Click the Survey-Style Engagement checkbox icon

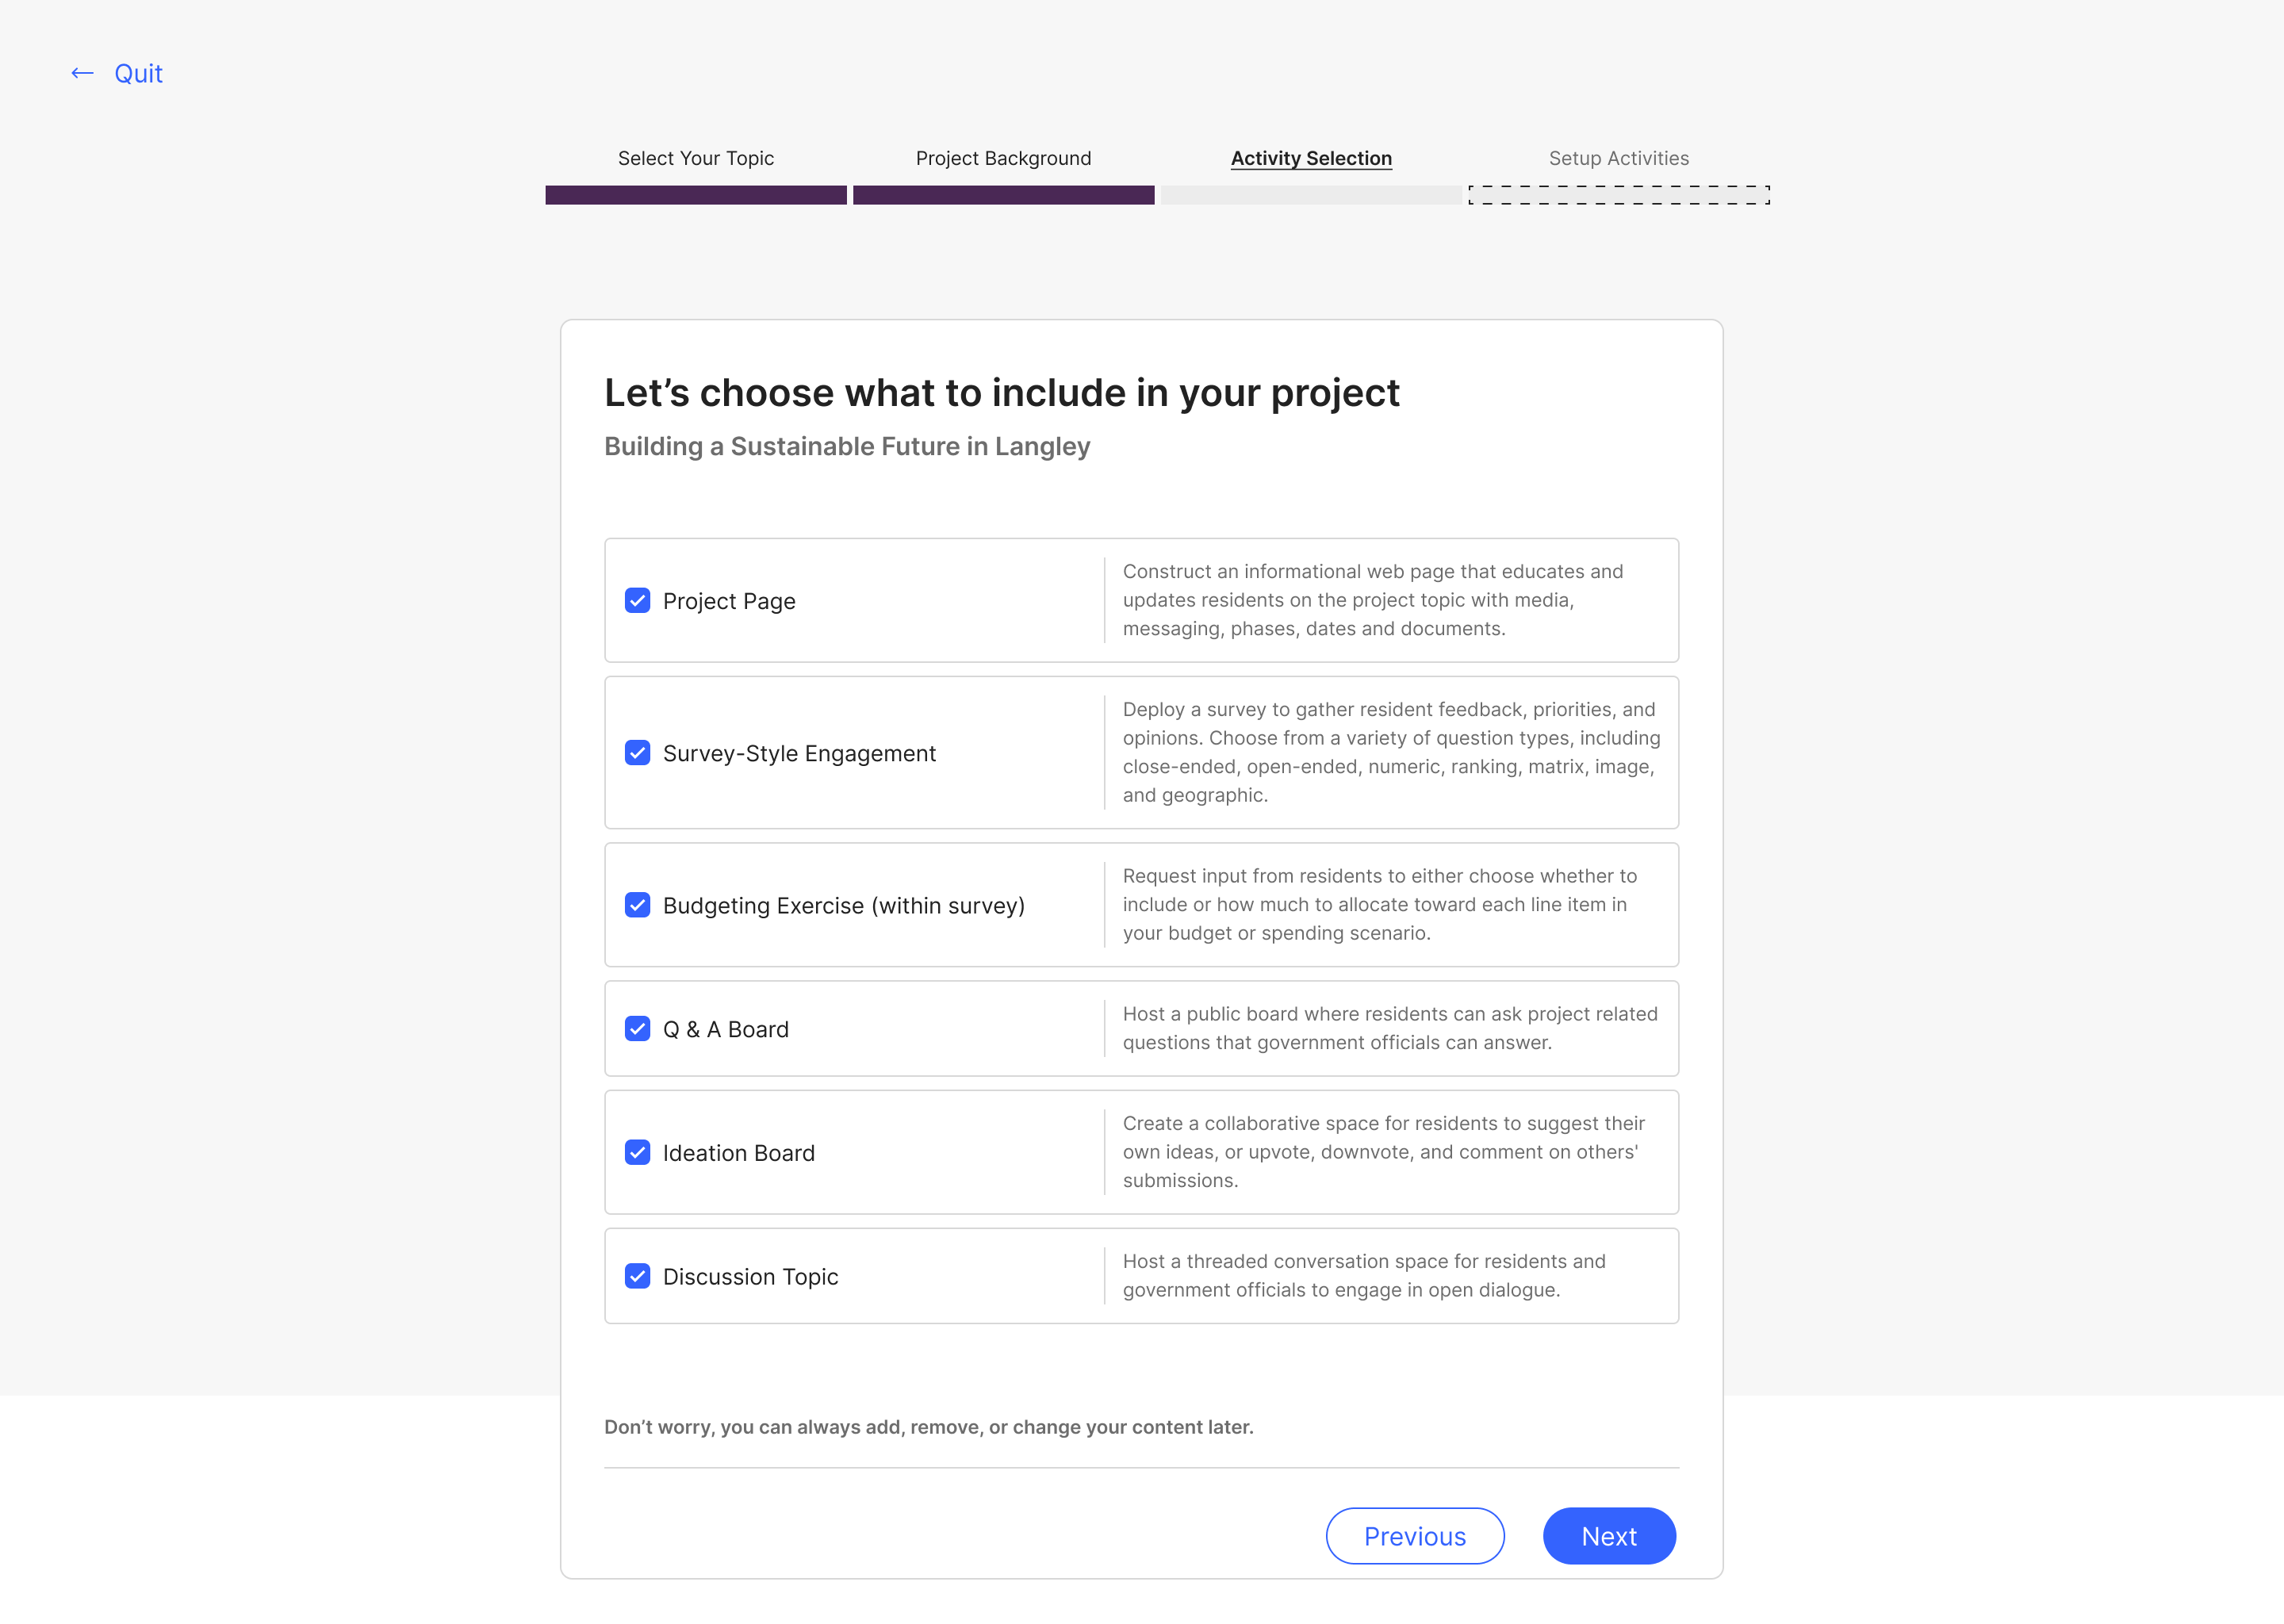point(638,753)
